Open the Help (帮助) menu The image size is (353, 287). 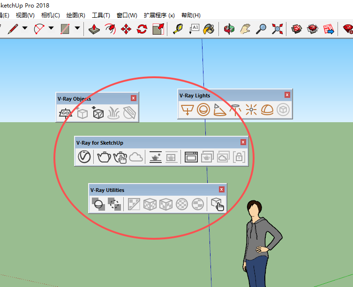191,15
